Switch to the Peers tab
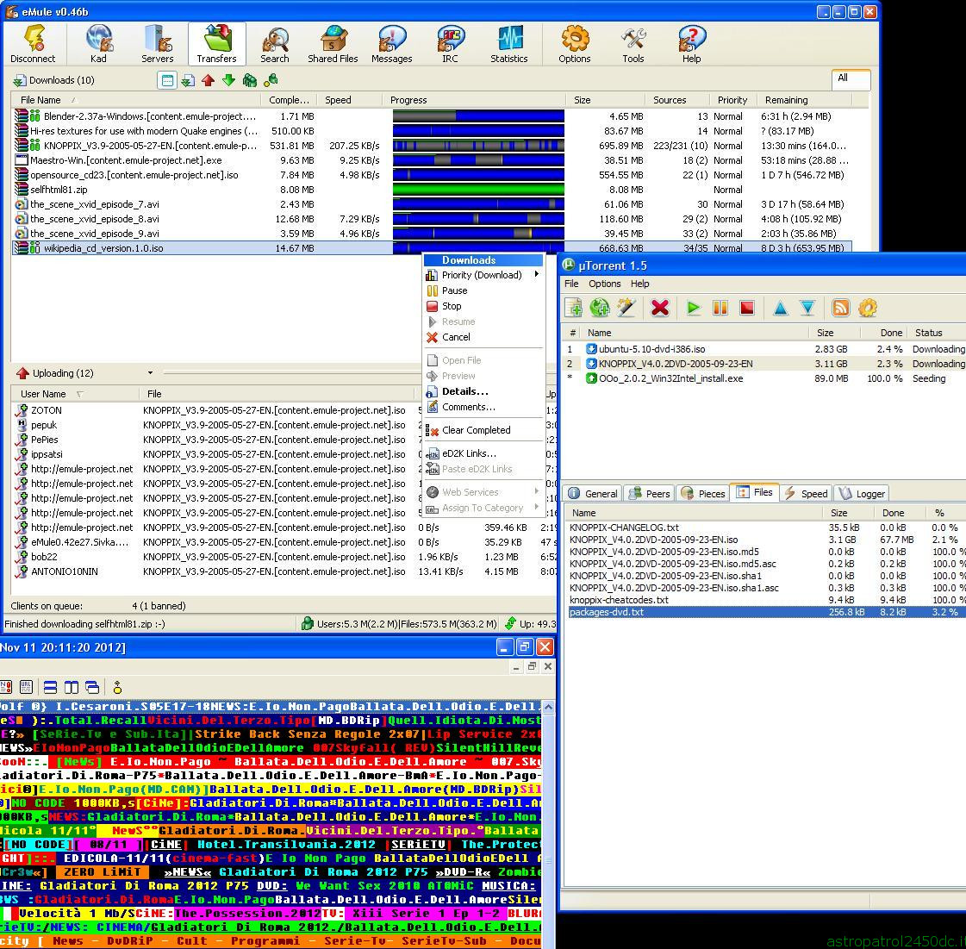Viewport: 966px width, 949px height. [650, 494]
